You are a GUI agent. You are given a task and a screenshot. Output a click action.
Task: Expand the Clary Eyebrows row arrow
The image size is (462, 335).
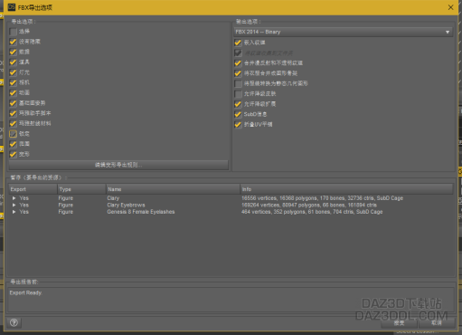[x=14, y=205]
